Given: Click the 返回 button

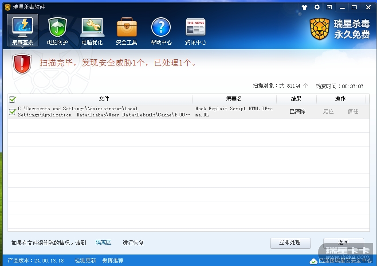Looking at the screenshot, I should [343, 243].
